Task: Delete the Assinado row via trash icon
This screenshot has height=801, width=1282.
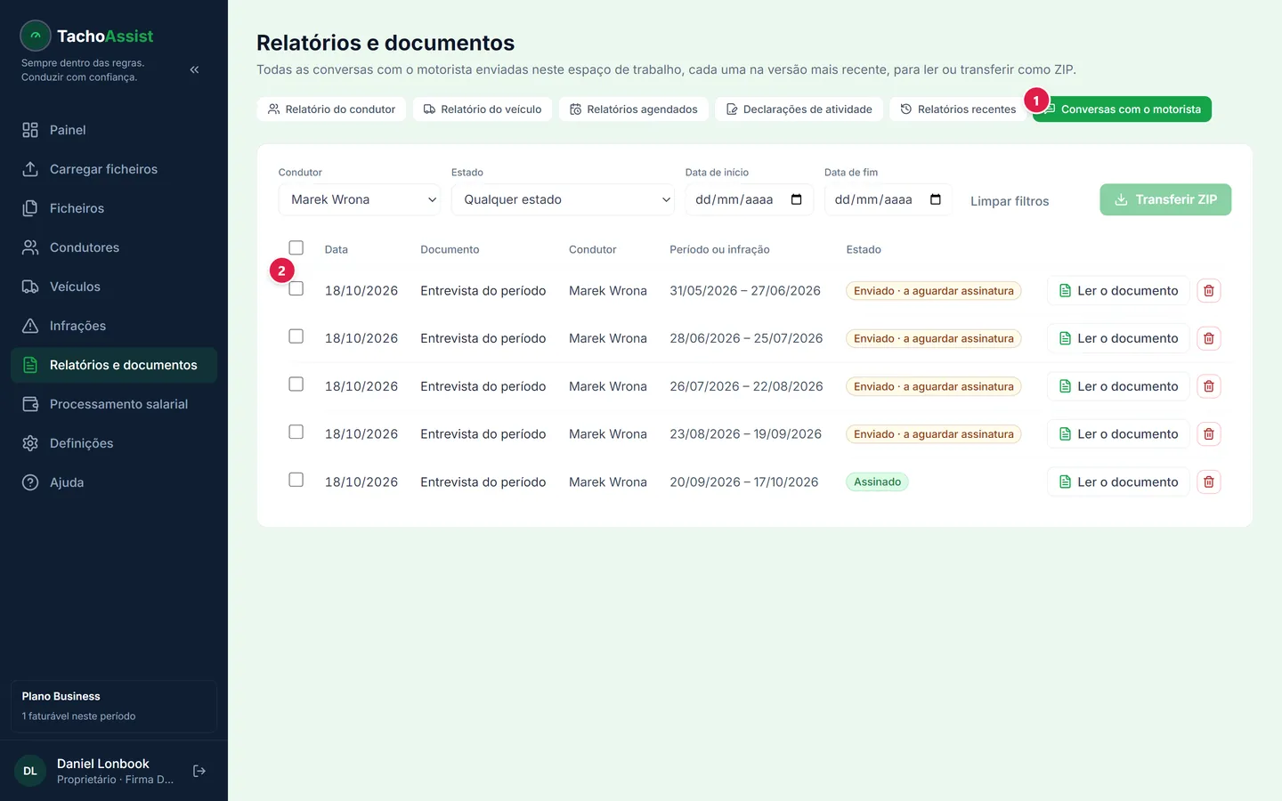Action: point(1209,482)
